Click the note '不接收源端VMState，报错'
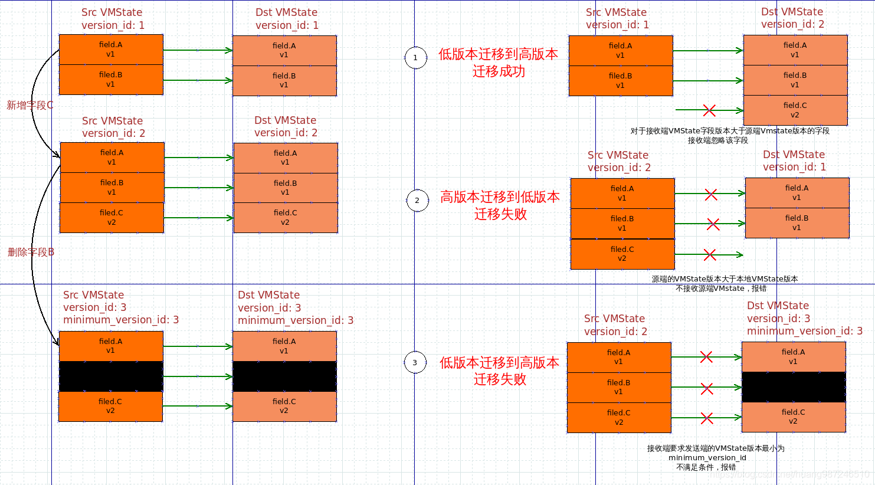 click(721, 289)
